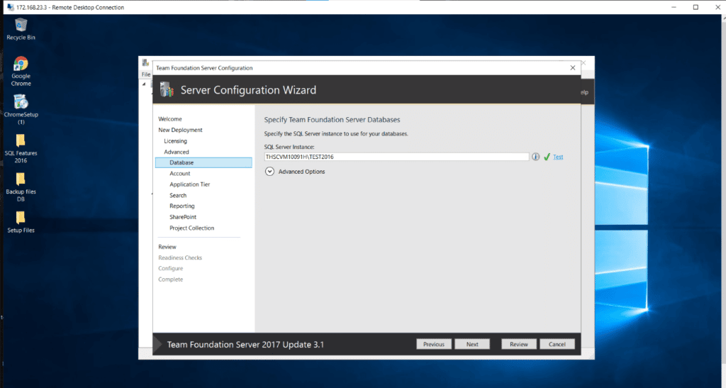Click the Complete step in the sidebar
This screenshot has width=726, height=388.
(x=170, y=279)
